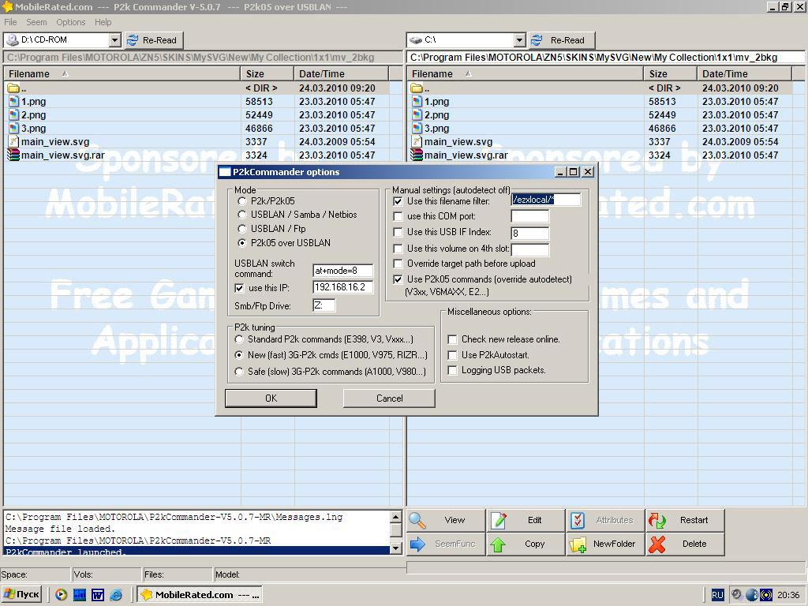Click the NewFolder icon

click(x=578, y=544)
